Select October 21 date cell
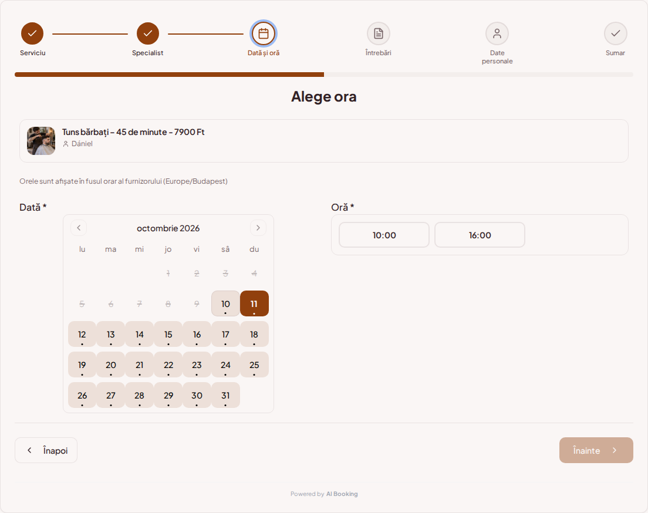This screenshot has width=648, height=513. coord(139,365)
